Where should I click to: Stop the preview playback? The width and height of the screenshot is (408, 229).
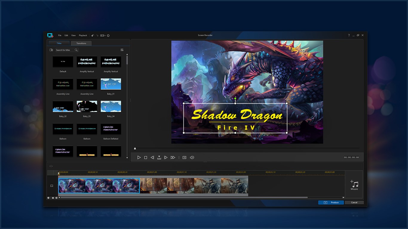pyautogui.click(x=146, y=157)
